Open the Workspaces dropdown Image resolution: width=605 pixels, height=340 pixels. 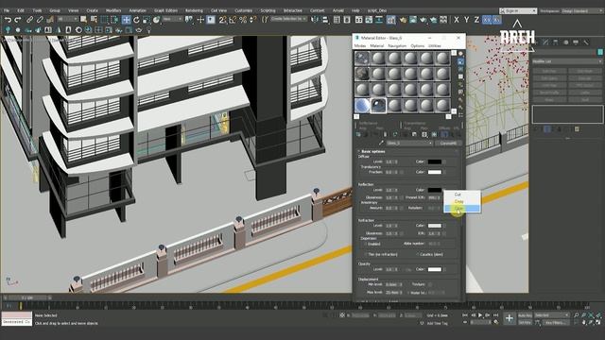tap(581, 10)
